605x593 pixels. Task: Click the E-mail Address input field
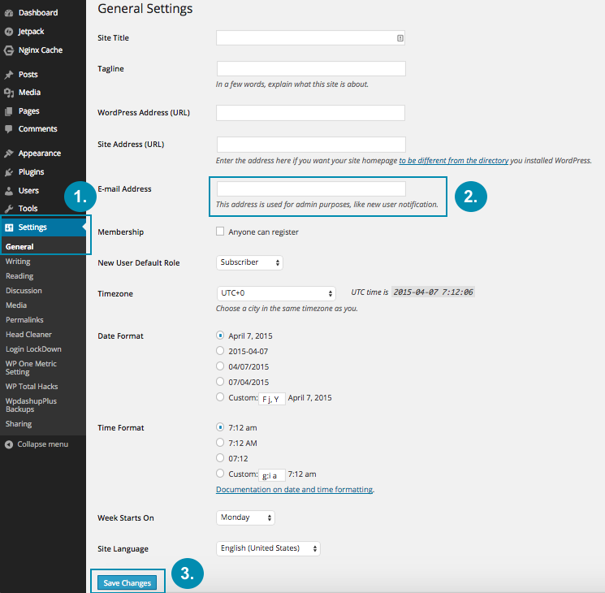(311, 188)
